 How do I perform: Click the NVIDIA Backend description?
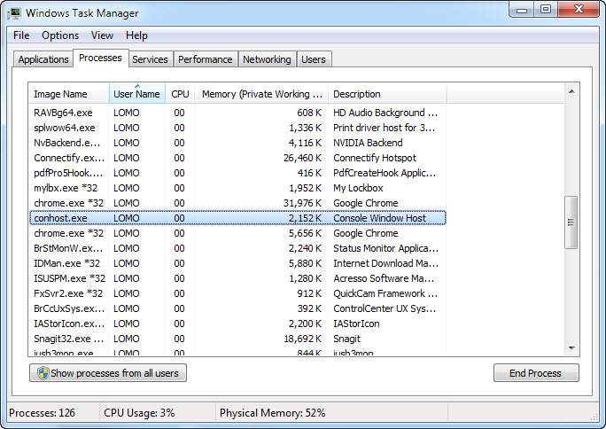point(368,143)
